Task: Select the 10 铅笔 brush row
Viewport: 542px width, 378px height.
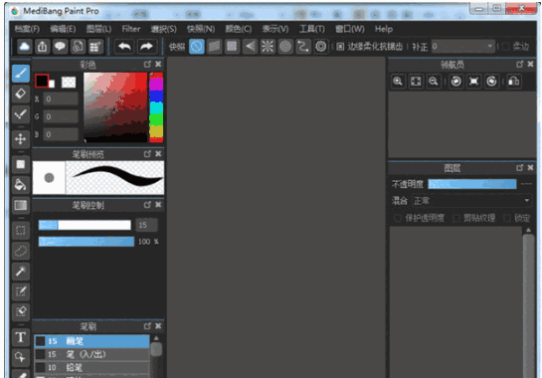Action: pyautogui.click(x=91, y=368)
